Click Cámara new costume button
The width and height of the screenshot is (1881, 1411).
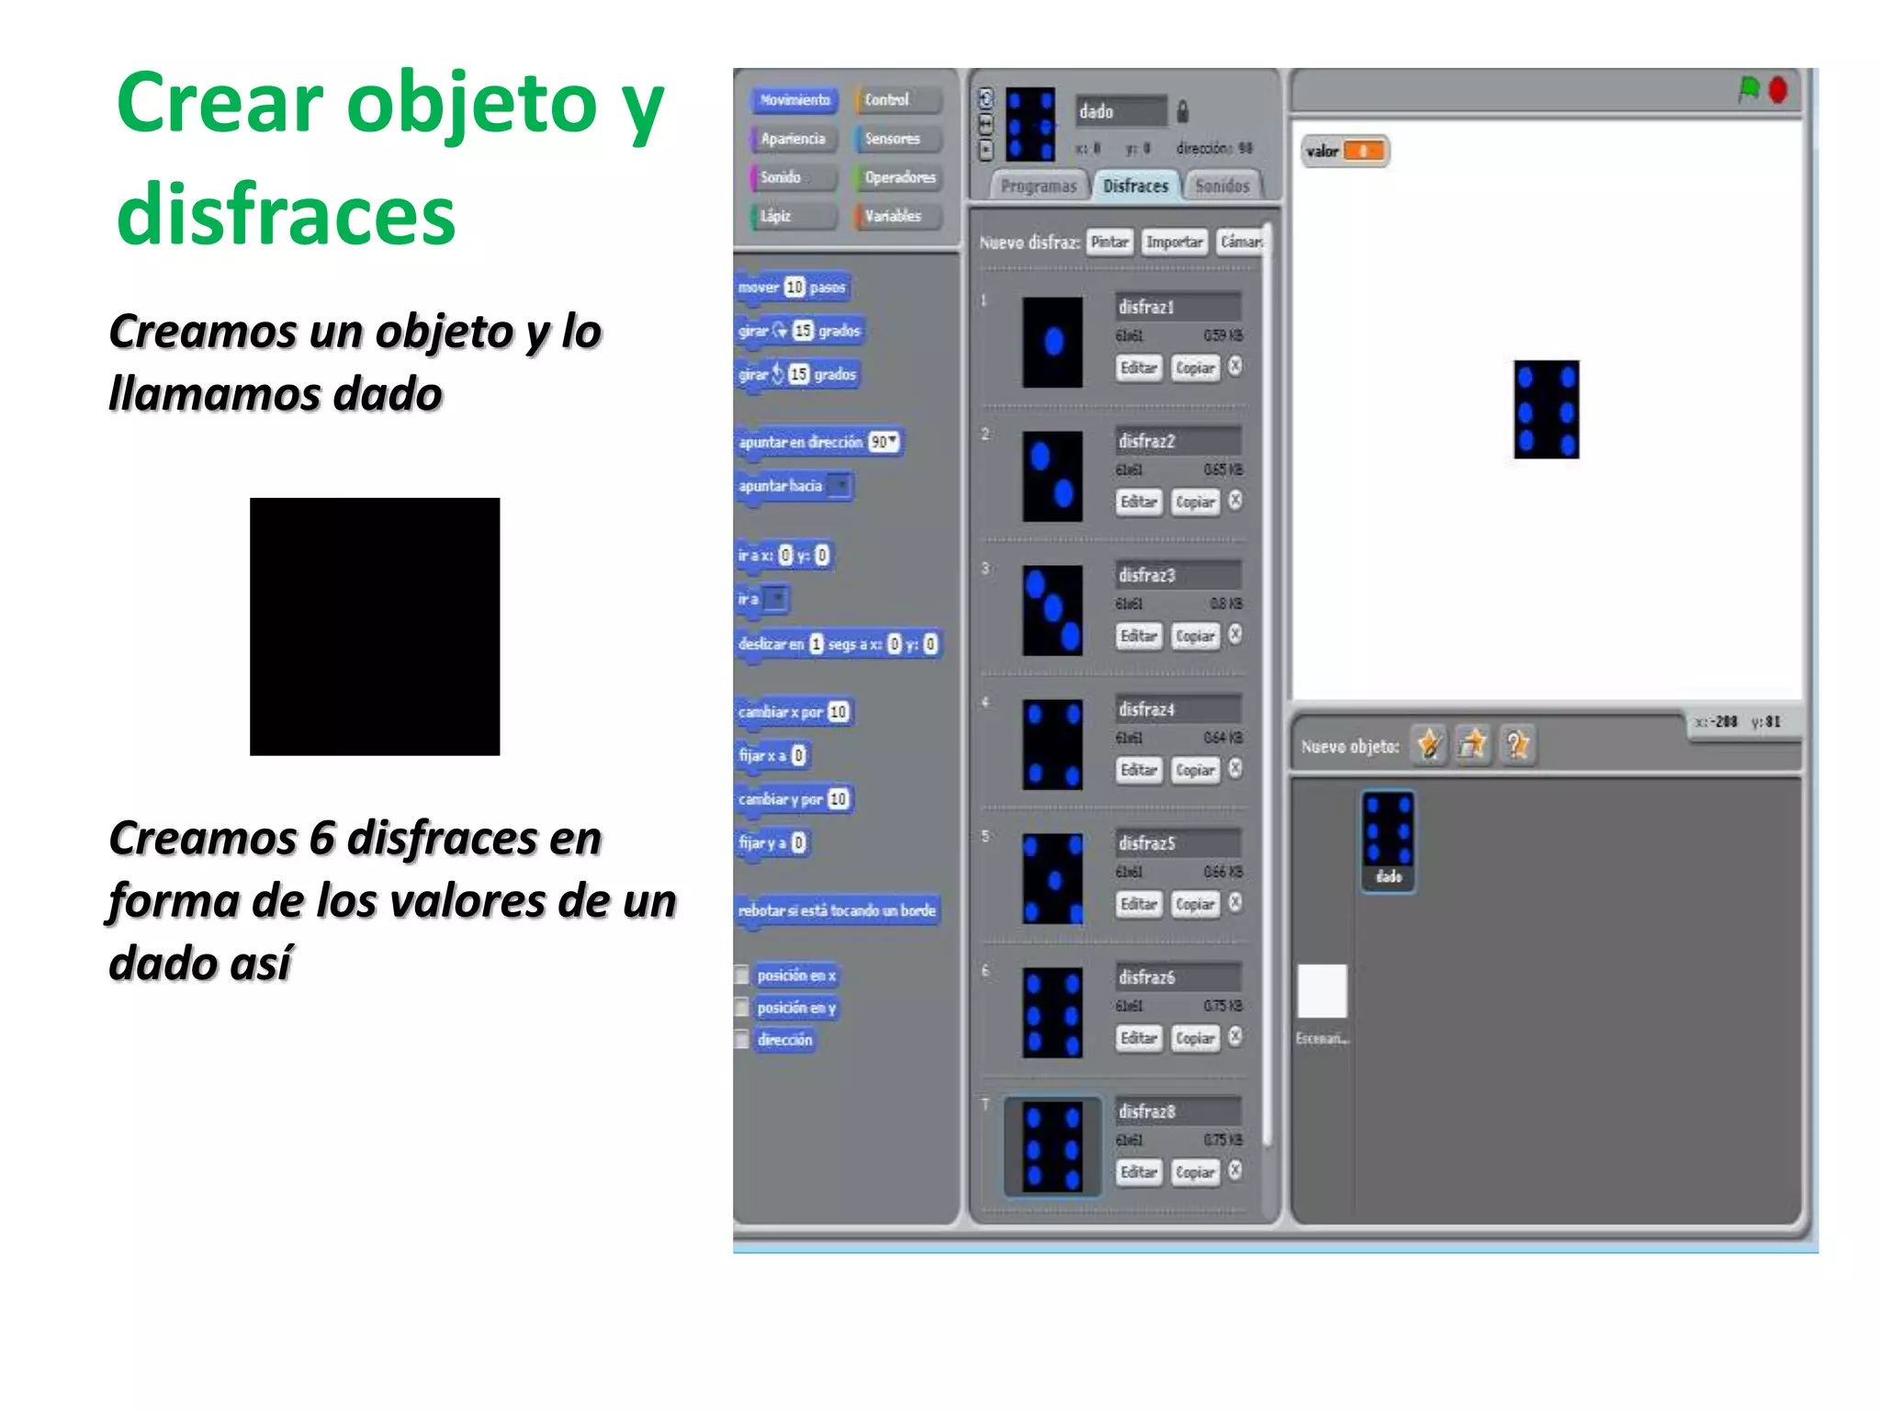coord(1240,242)
